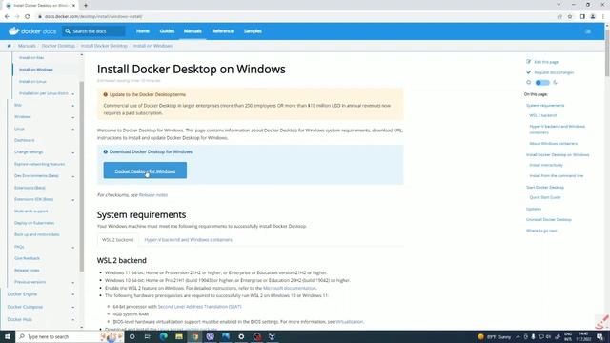Click the Edit this page pencil icon
Image resolution: width=610 pixels, height=343 pixels.
click(x=529, y=62)
